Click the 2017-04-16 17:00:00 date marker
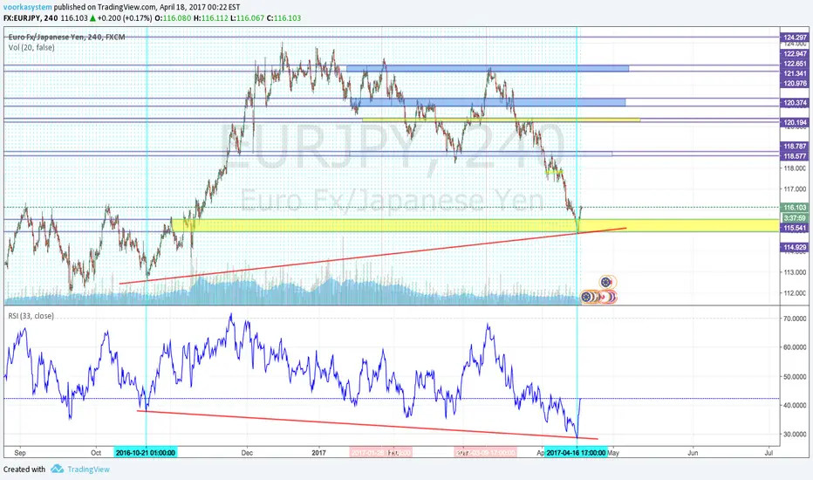813x480 pixels. [x=576, y=452]
